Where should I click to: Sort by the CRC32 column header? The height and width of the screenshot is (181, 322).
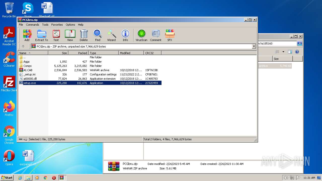tap(152, 53)
